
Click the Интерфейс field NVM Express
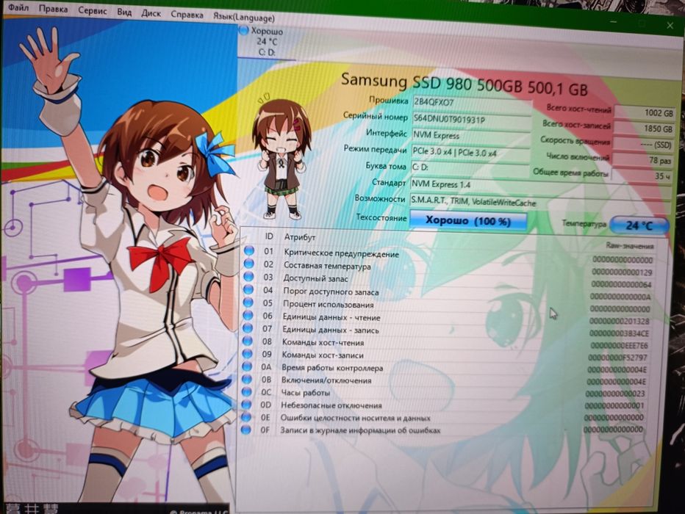pyautogui.click(x=470, y=136)
